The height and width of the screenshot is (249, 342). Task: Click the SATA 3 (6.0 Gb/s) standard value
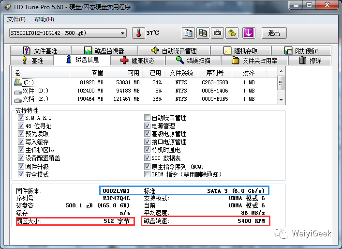coord(236,191)
